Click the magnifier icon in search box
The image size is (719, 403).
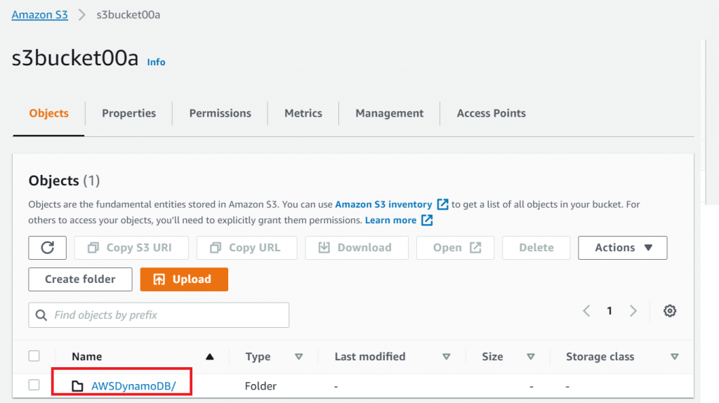(41, 315)
